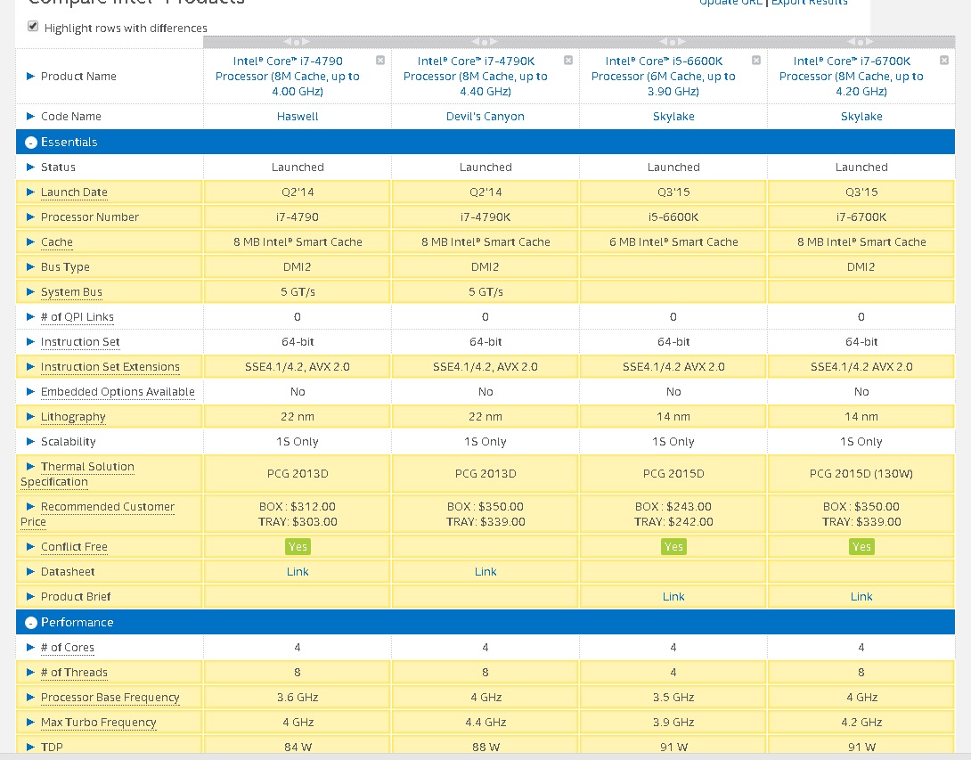Open the Product Brief link for i5-6600K

(x=673, y=597)
